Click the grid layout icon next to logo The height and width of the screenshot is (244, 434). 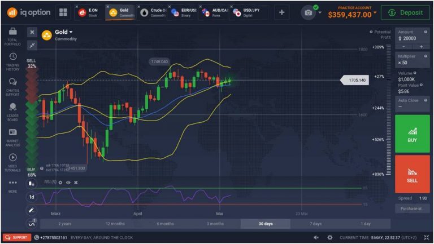(x=63, y=12)
